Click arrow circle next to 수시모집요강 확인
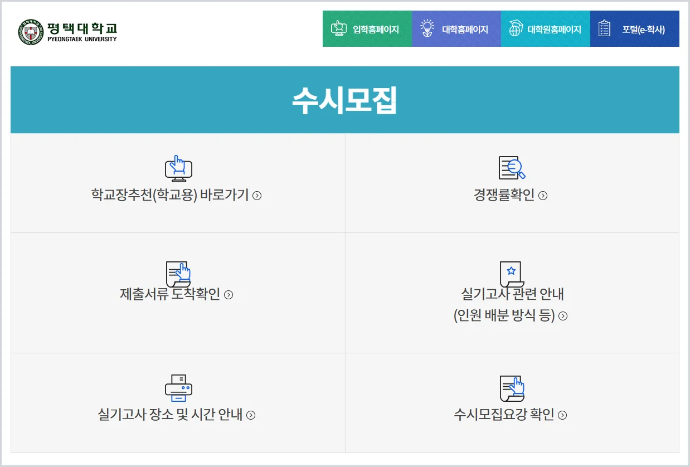The height and width of the screenshot is (467, 690). pyautogui.click(x=562, y=415)
